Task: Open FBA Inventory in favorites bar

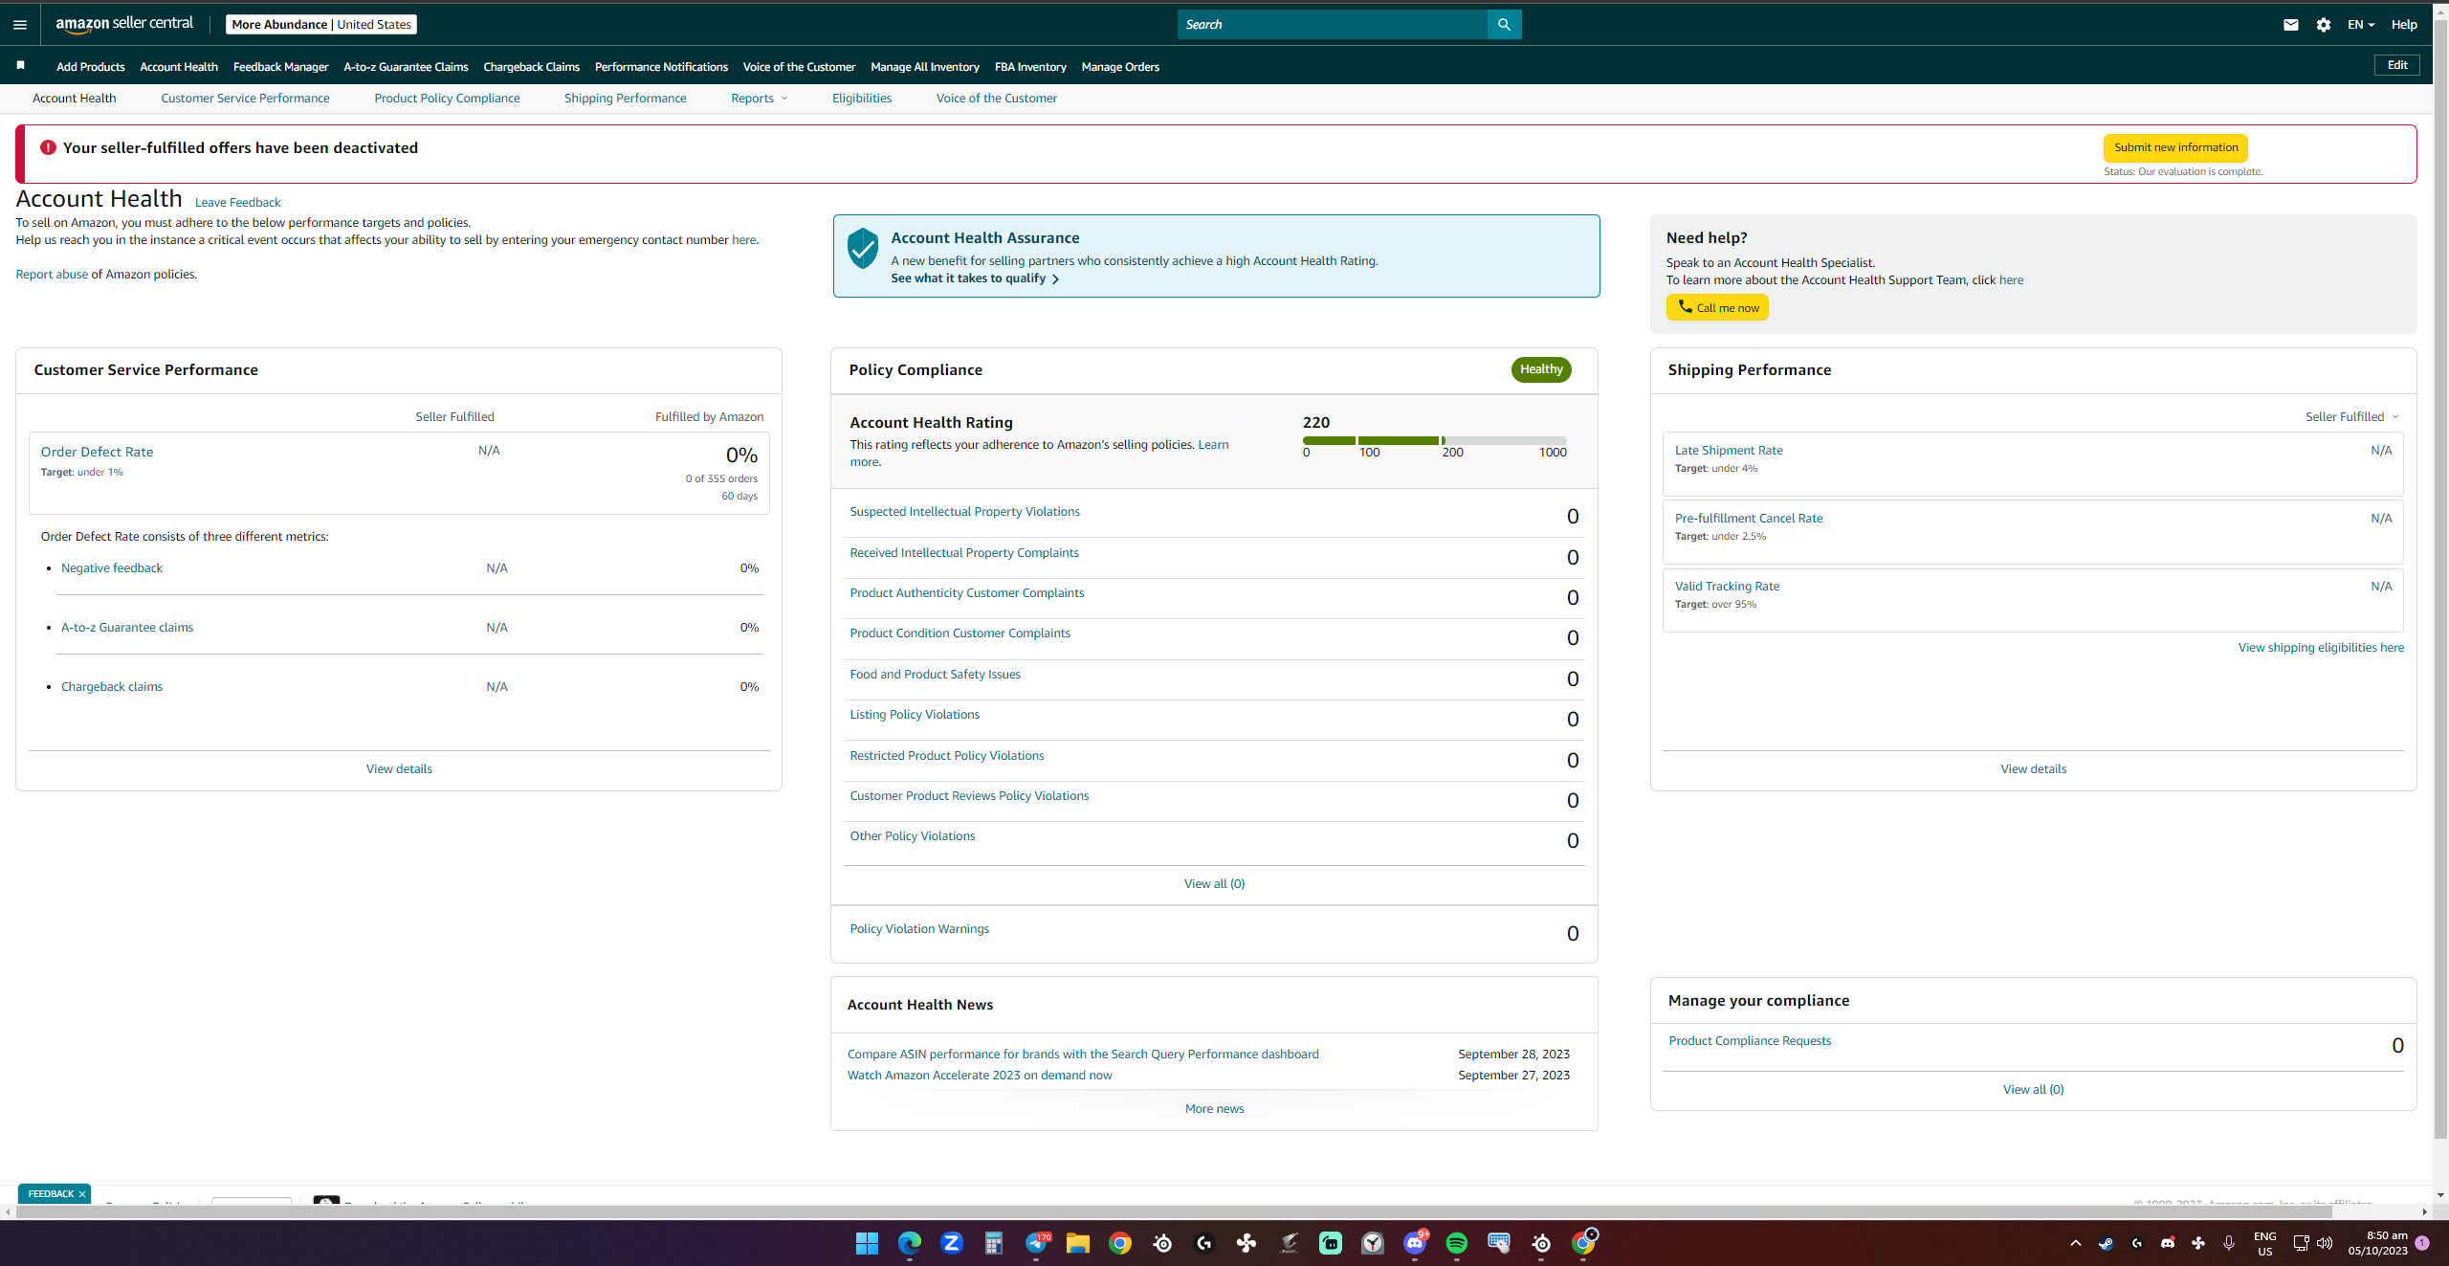Action: [x=1030, y=67]
